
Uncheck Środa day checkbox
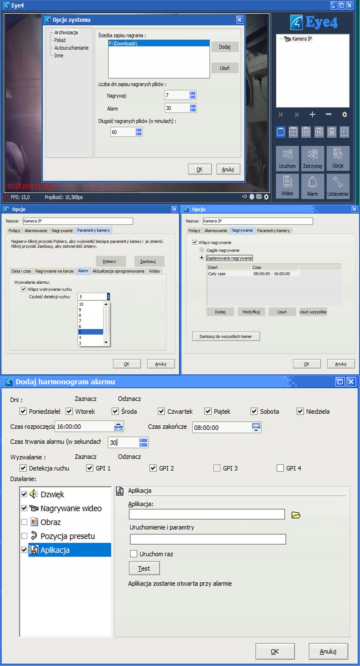tap(115, 411)
